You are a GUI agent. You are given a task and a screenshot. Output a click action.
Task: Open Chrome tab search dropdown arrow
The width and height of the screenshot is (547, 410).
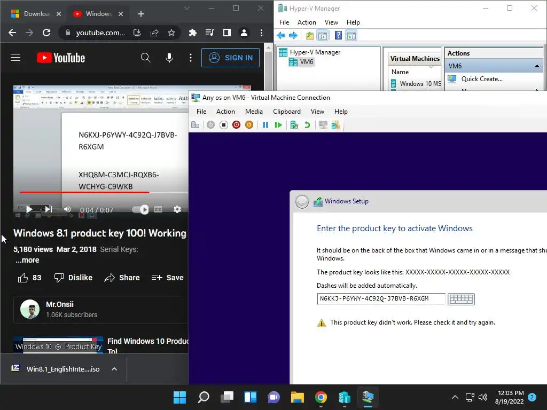(187, 7)
